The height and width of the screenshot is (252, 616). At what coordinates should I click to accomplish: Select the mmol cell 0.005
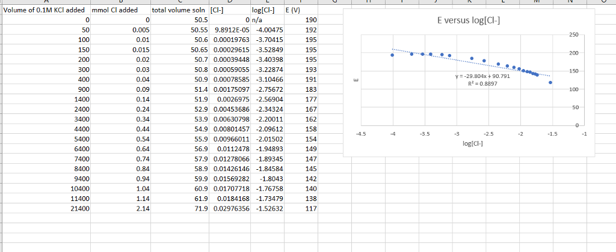[120, 30]
